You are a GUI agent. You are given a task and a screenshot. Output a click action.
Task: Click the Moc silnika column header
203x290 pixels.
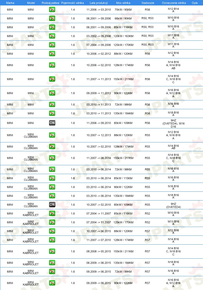pos(123,3)
